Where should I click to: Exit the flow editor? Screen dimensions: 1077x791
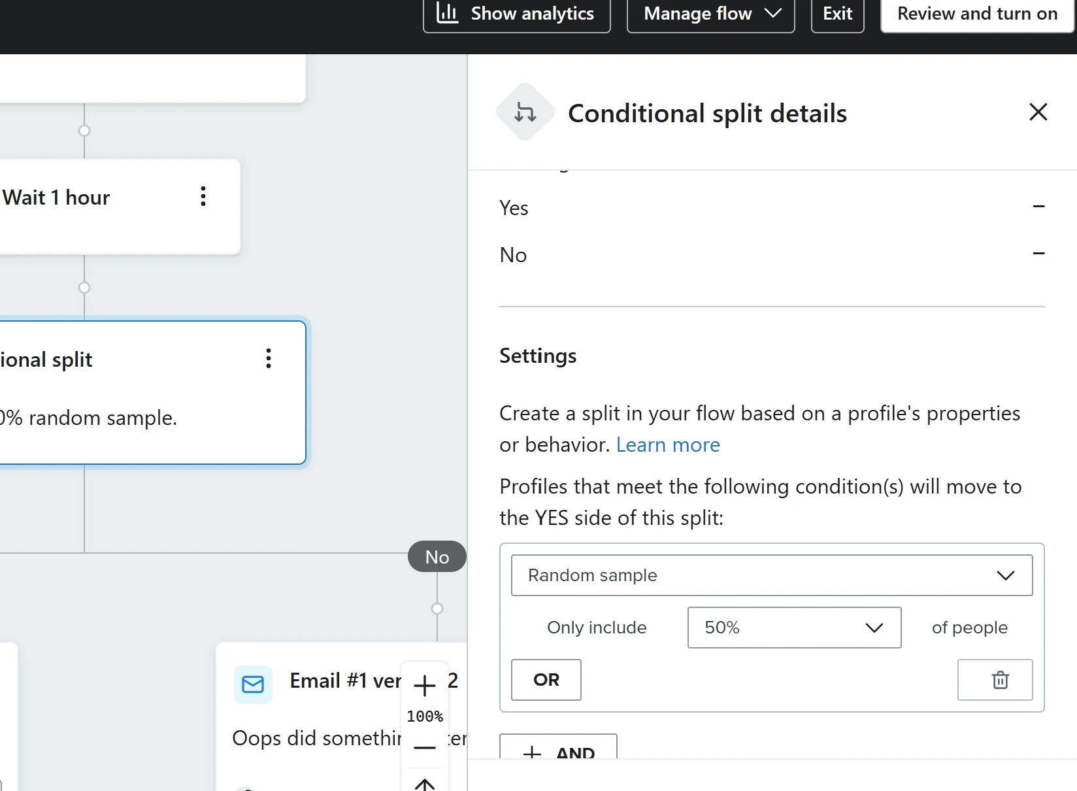(837, 14)
